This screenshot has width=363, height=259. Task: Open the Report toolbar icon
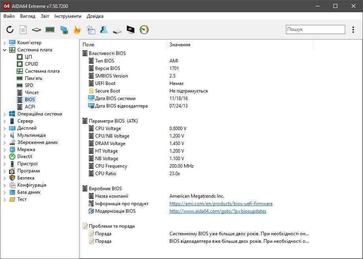pos(23,30)
